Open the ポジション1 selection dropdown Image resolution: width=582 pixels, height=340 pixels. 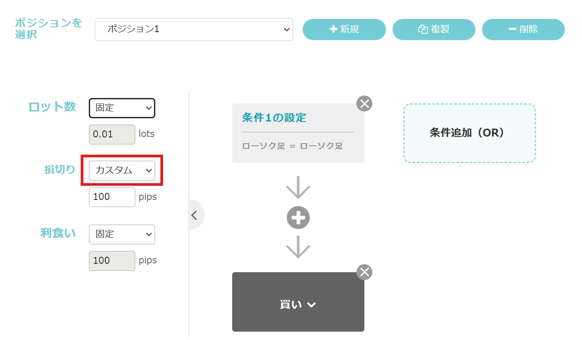[x=193, y=30]
